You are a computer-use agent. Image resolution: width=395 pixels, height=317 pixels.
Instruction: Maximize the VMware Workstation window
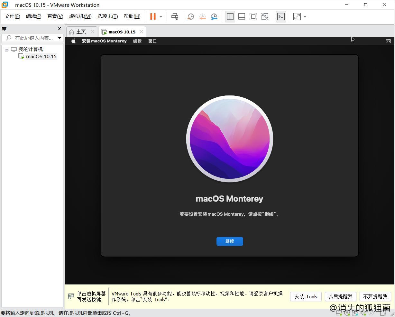click(365, 5)
